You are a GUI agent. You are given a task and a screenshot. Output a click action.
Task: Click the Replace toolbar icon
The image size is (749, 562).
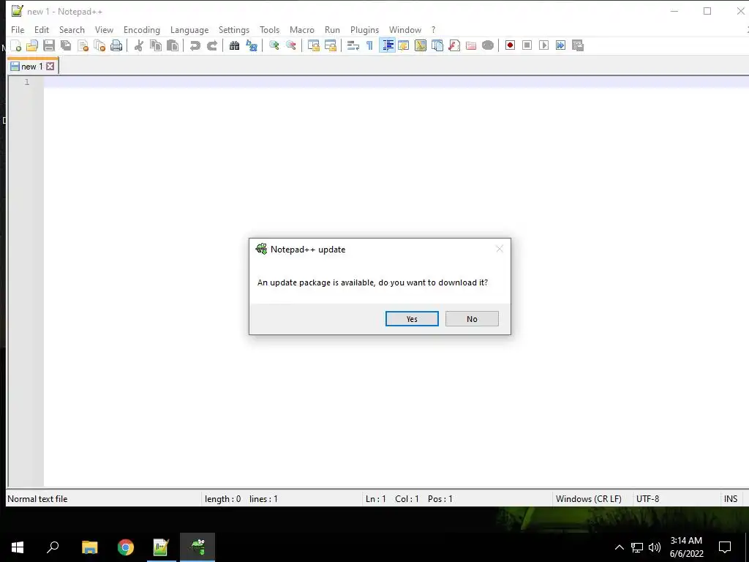click(252, 45)
